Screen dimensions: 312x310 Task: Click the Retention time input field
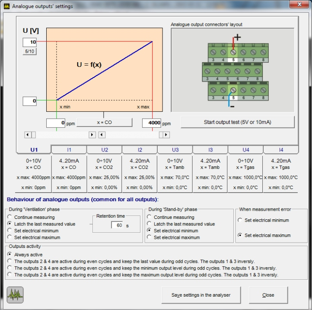click(116, 225)
